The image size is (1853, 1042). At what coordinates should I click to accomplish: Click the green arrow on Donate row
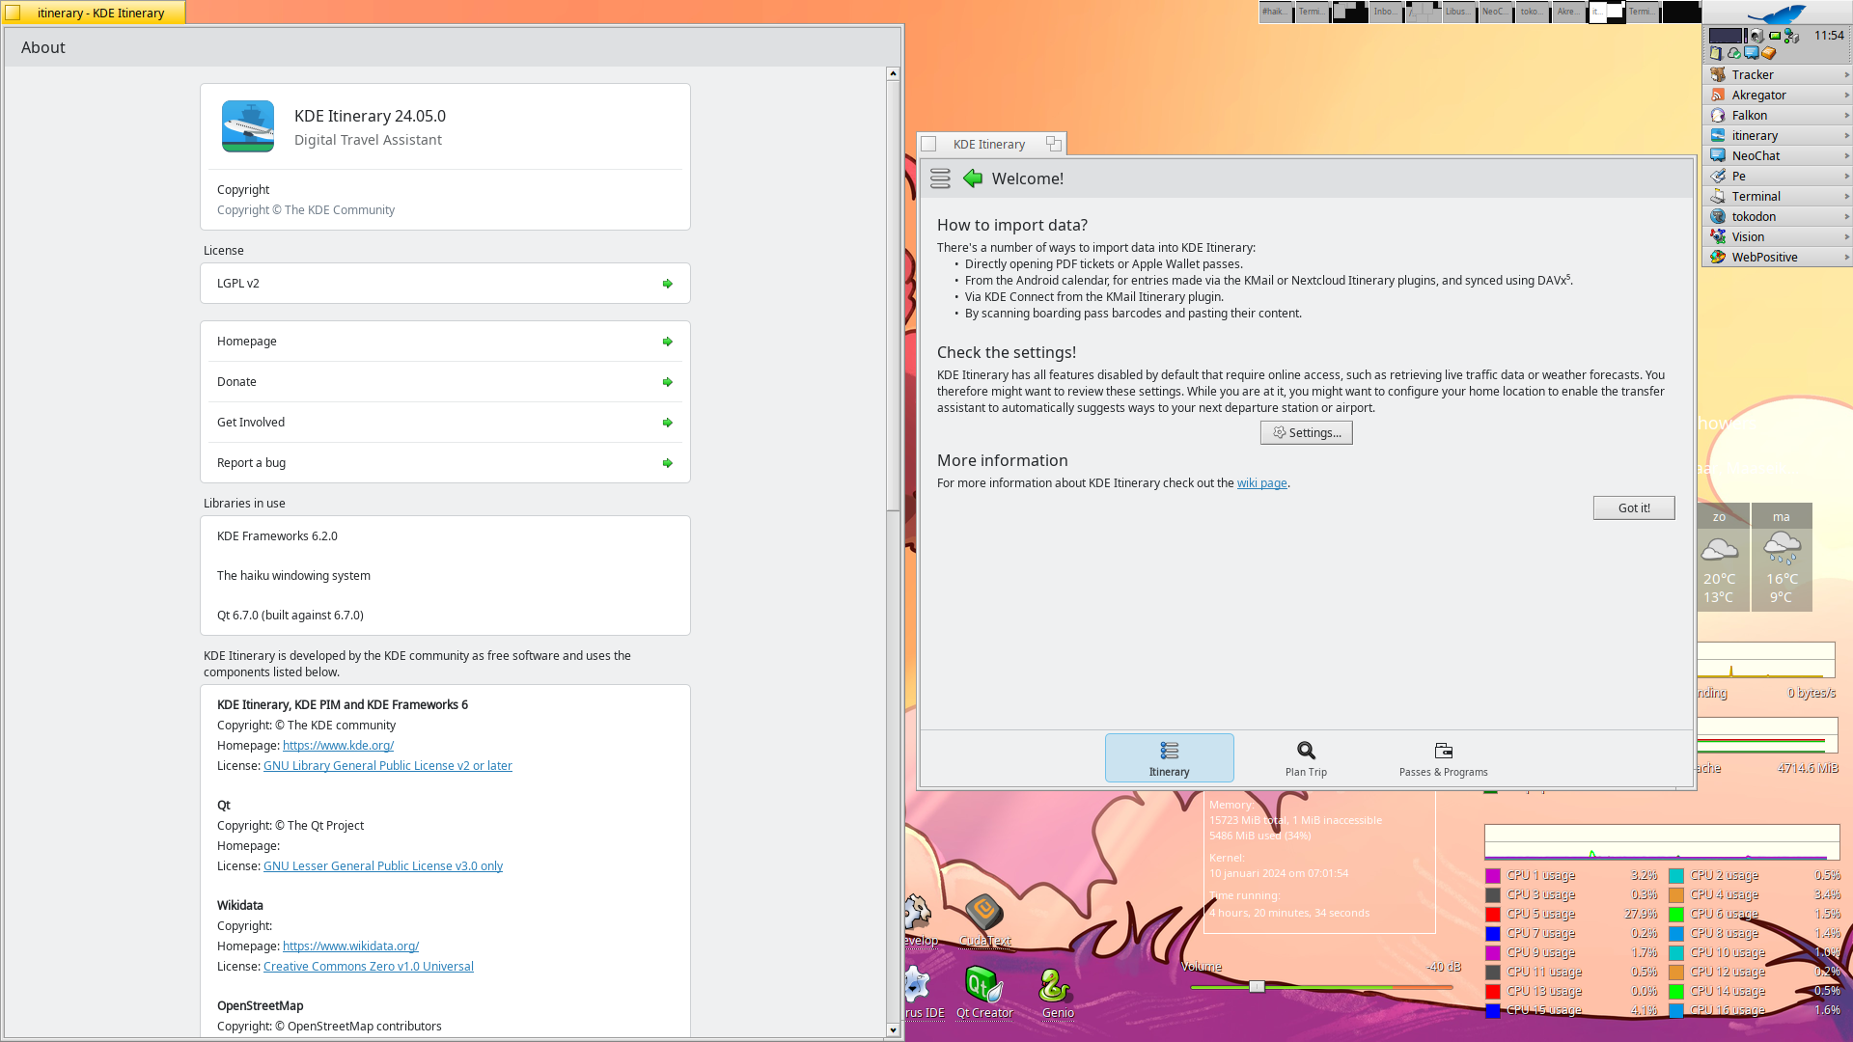click(x=667, y=382)
